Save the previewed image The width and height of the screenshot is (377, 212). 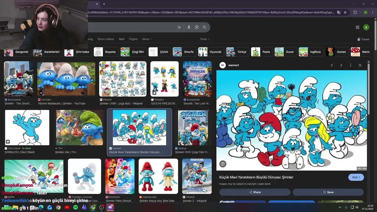pyautogui.click(x=328, y=192)
